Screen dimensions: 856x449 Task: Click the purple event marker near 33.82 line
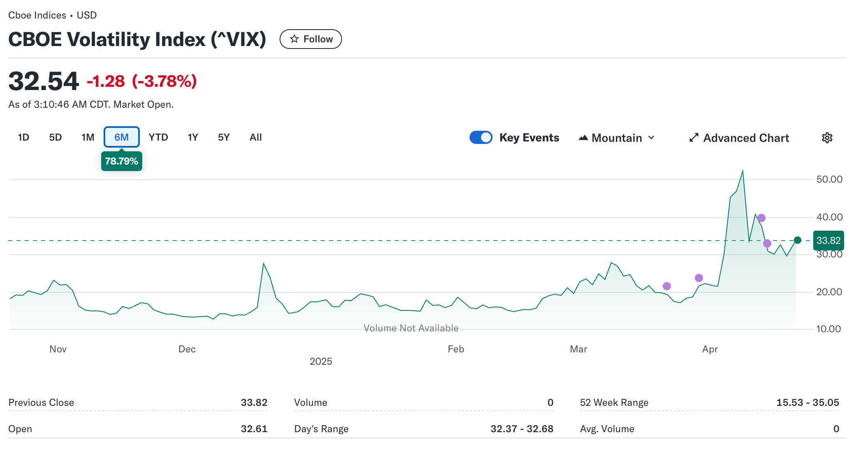[767, 243]
